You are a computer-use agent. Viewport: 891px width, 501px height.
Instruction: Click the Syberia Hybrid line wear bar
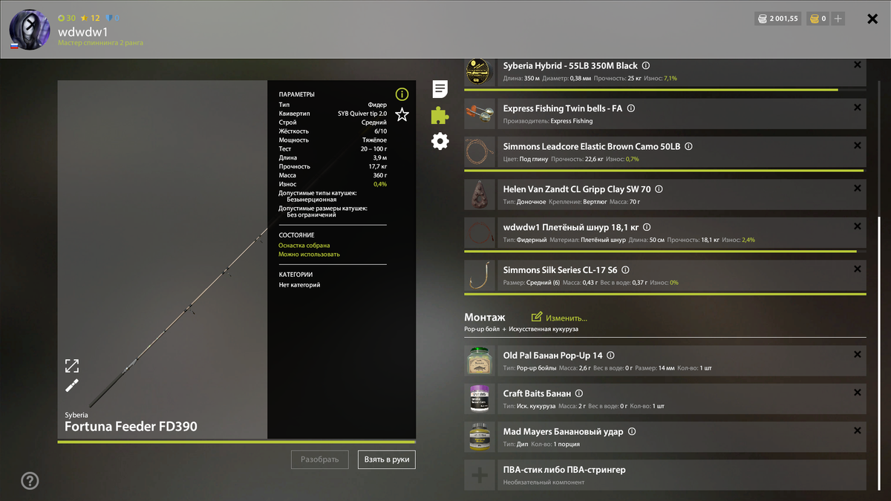tap(665, 90)
